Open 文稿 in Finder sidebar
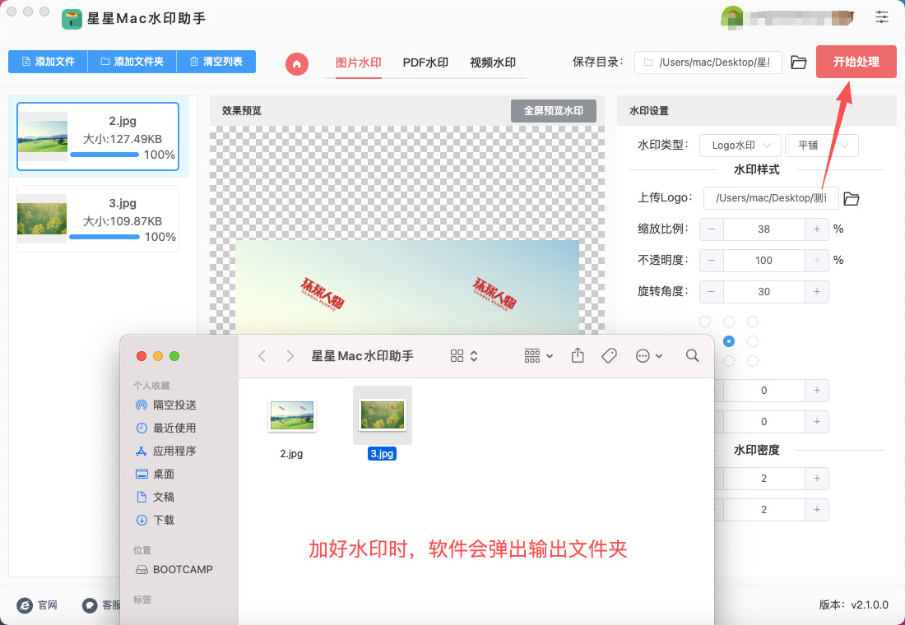This screenshot has height=625, width=905. [155, 497]
